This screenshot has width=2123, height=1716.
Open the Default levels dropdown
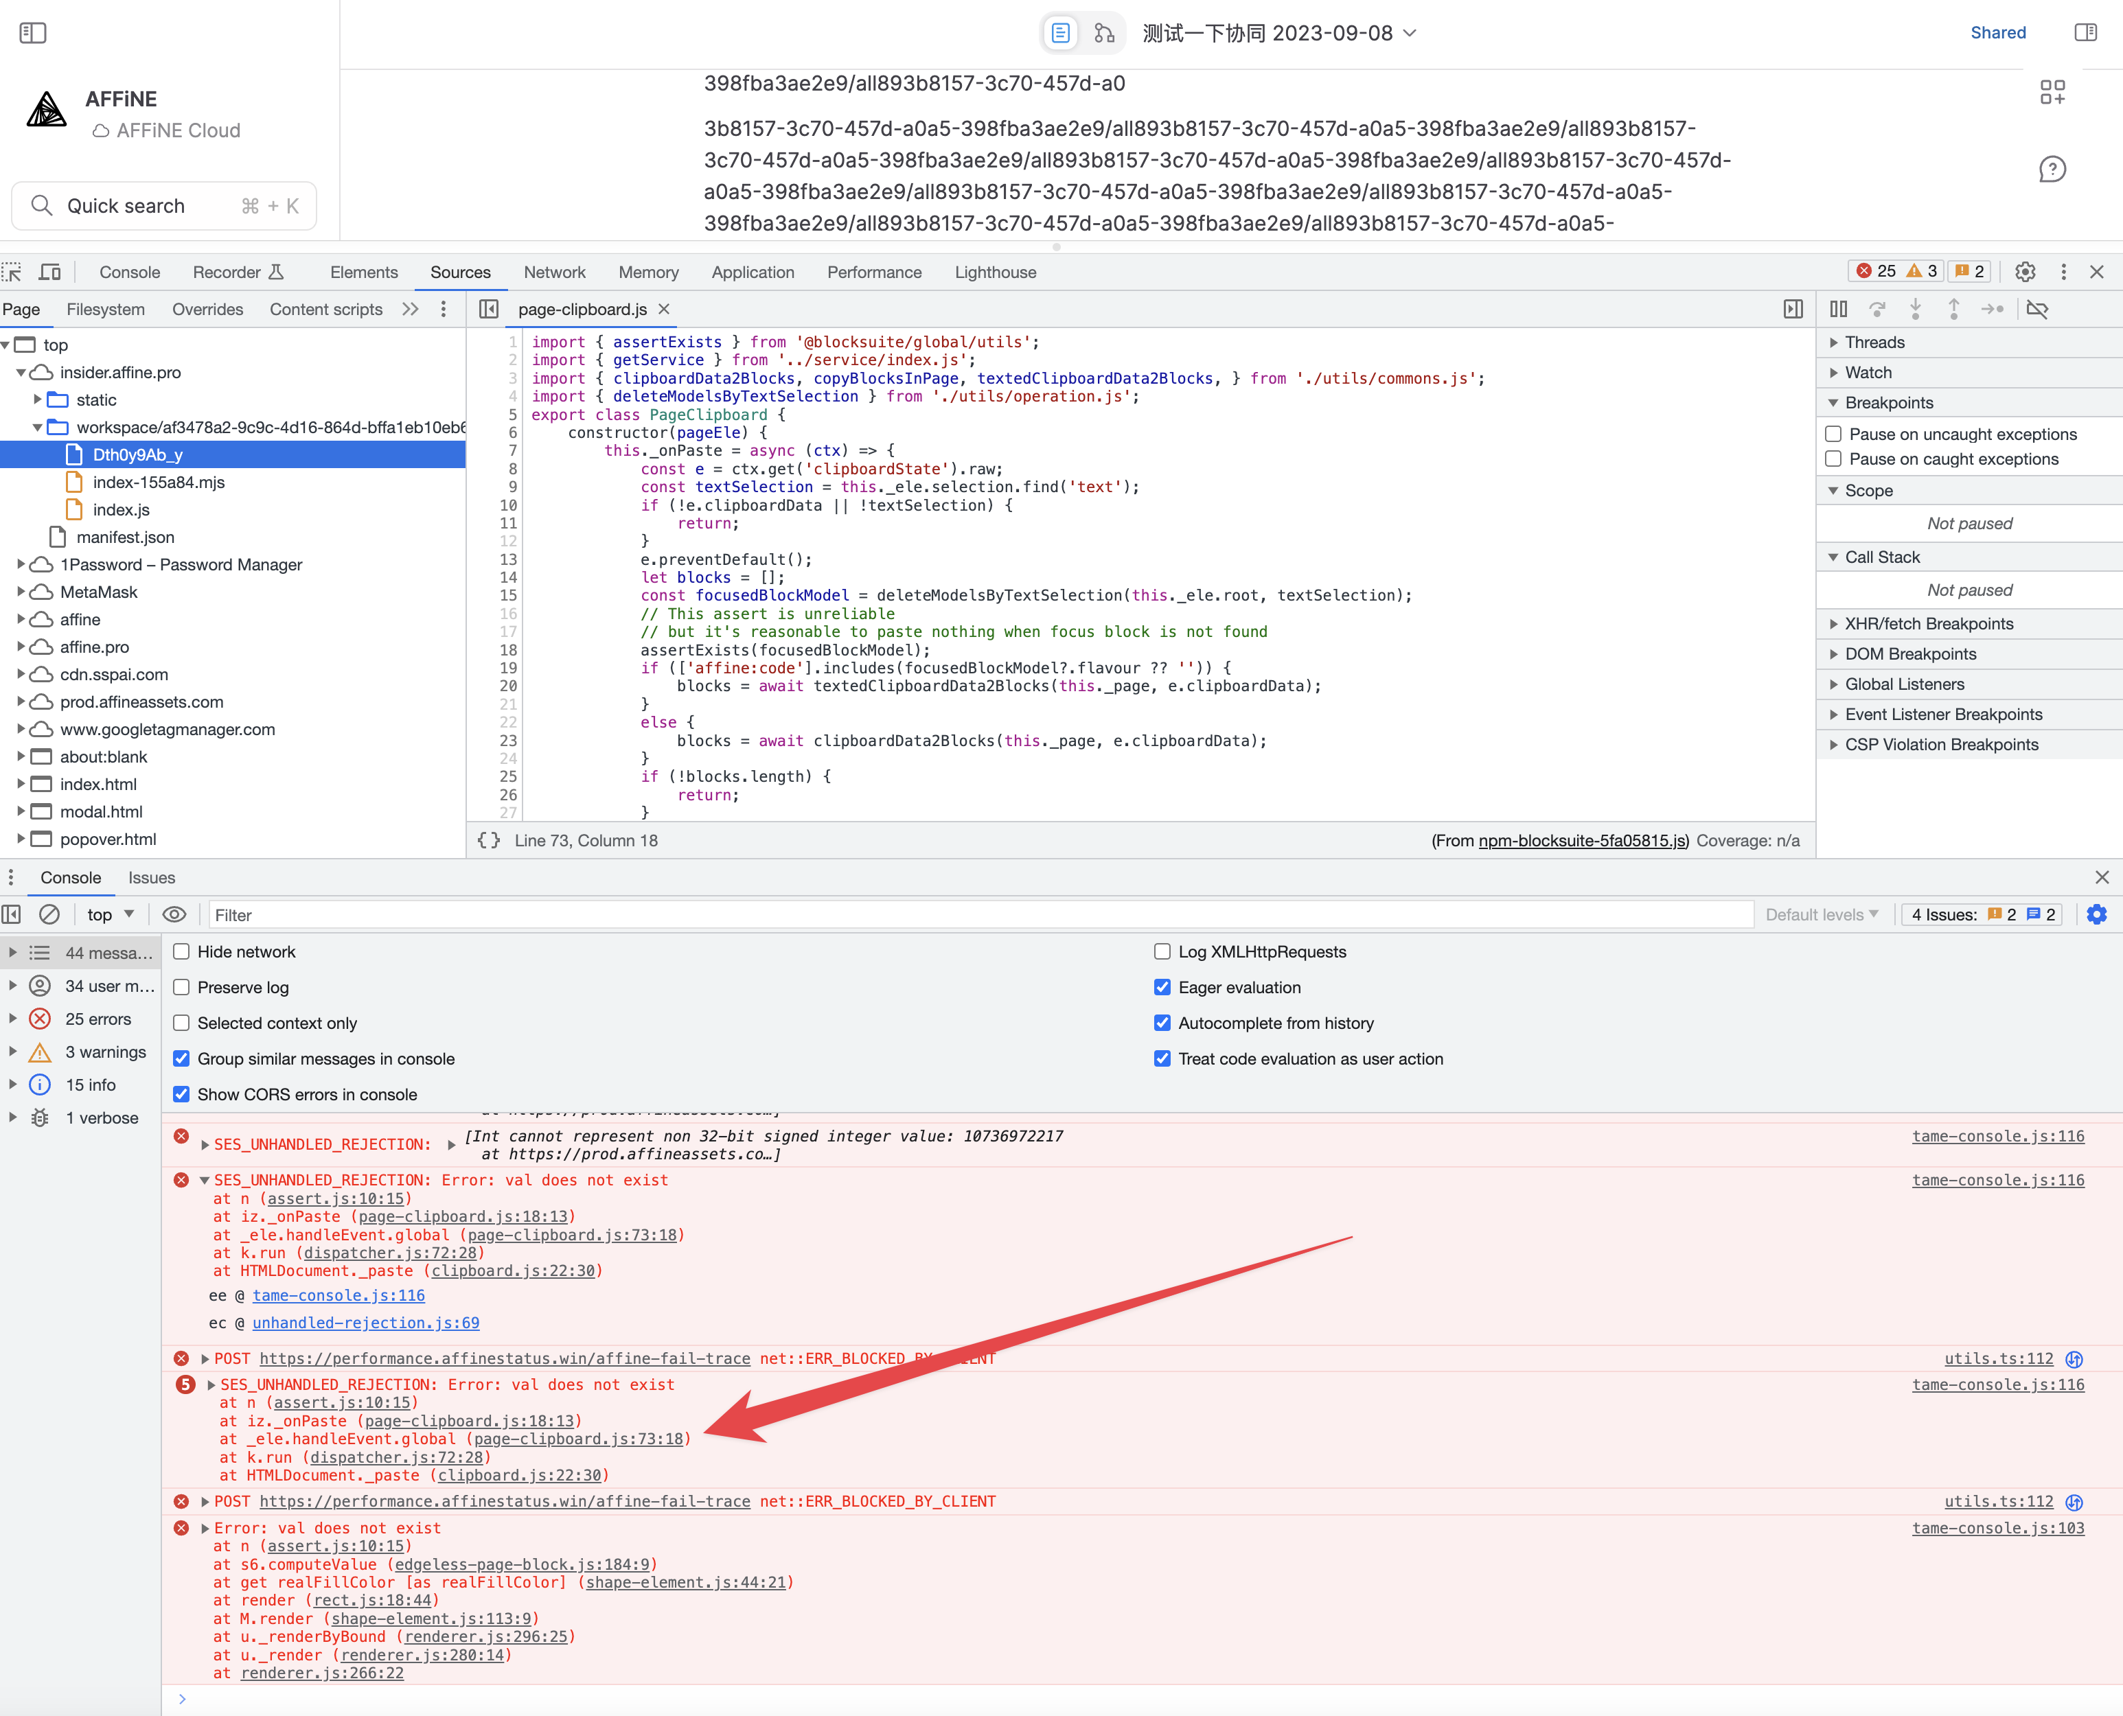(x=1820, y=914)
